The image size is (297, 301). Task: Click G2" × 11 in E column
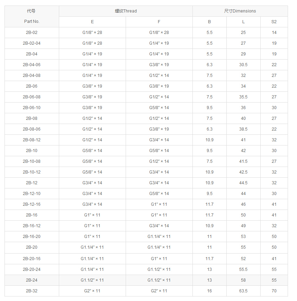pyautogui.click(x=92, y=291)
